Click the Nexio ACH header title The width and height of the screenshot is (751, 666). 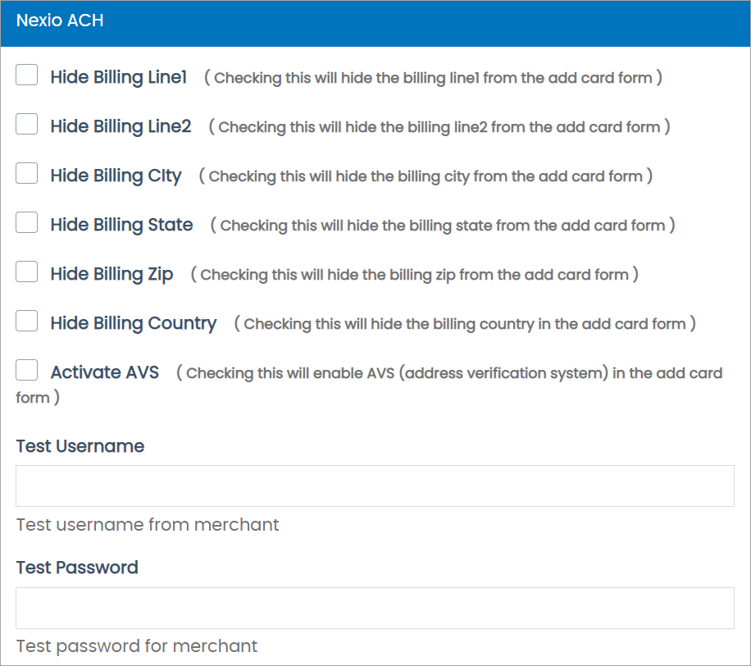coord(59,21)
